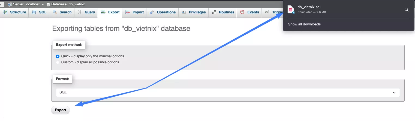The image size is (415, 121).
Task: Select the Custom export method option
Action: click(x=58, y=62)
